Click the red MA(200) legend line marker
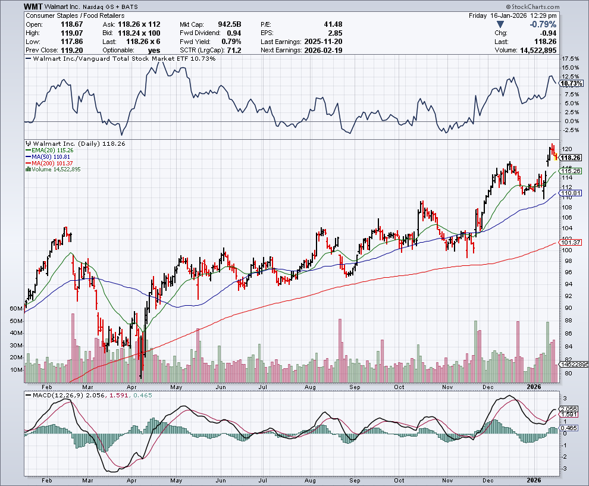This screenshot has height=486, width=589. tap(27, 163)
